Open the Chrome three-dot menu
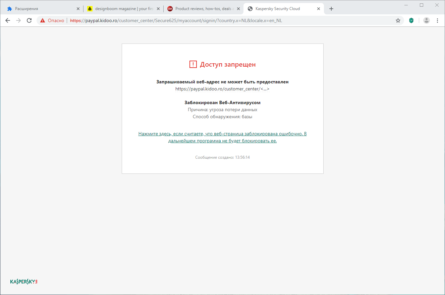This screenshot has width=445, height=295. click(x=437, y=20)
